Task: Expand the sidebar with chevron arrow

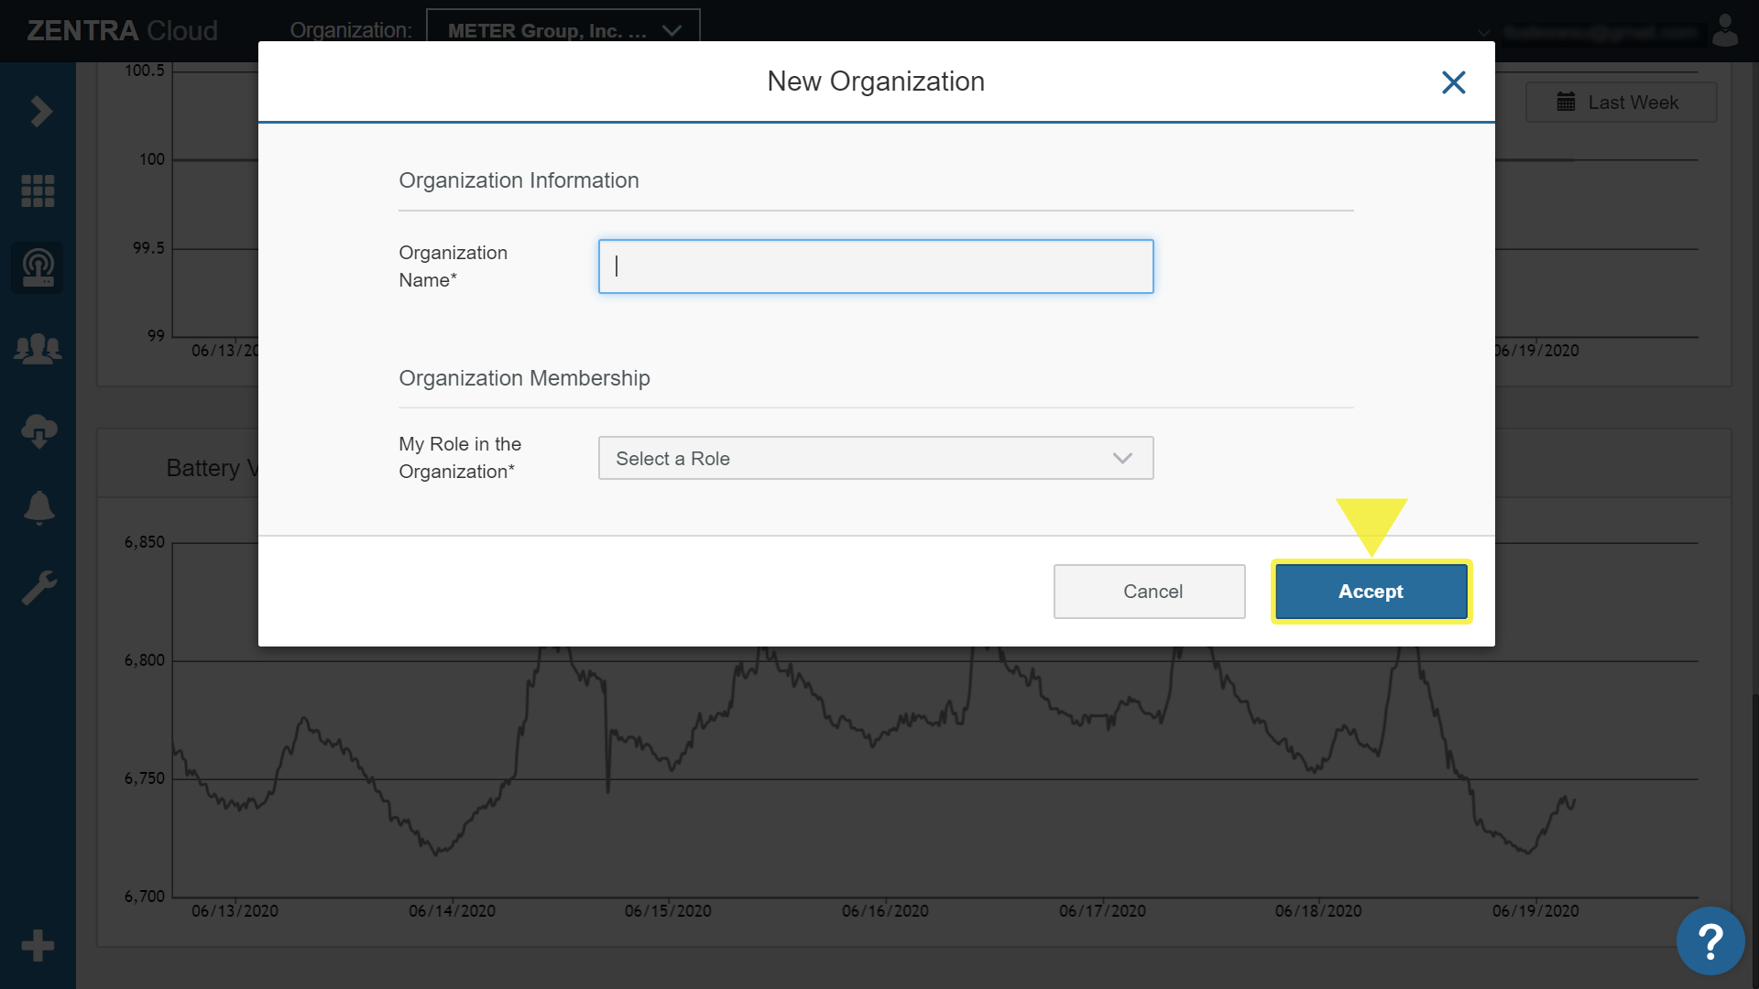Action: coord(39,112)
